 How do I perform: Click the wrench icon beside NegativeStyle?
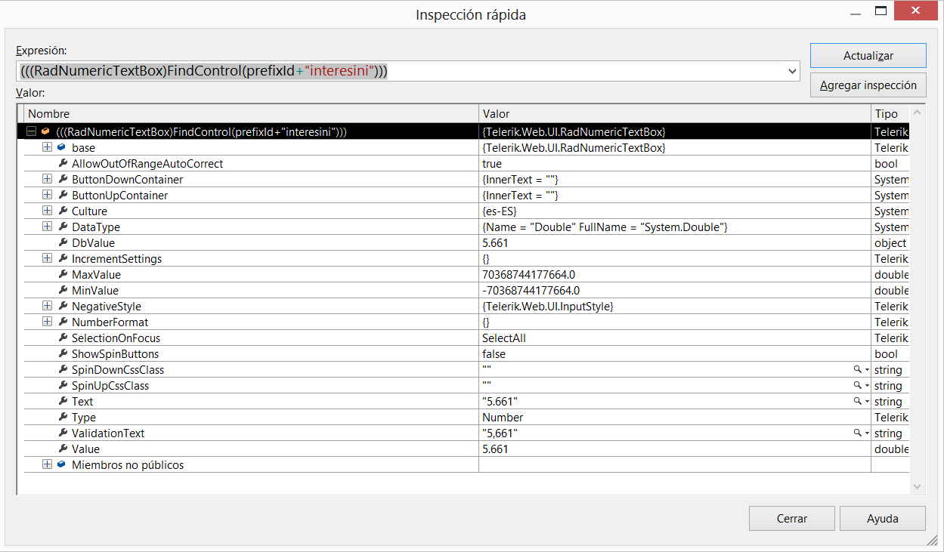pyautogui.click(x=63, y=306)
